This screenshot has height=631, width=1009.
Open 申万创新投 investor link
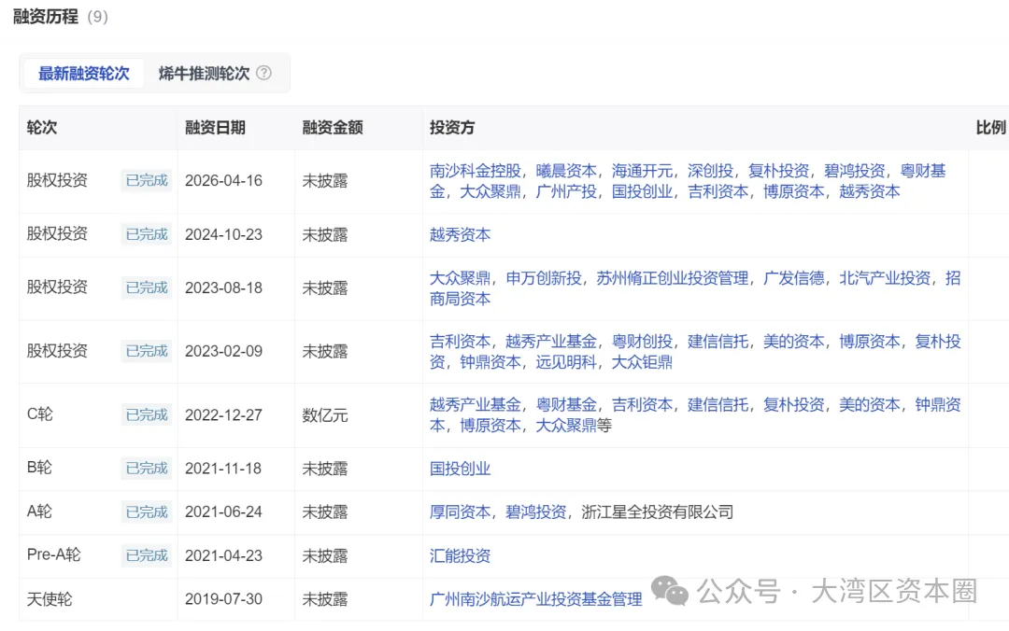click(x=543, y=278)
